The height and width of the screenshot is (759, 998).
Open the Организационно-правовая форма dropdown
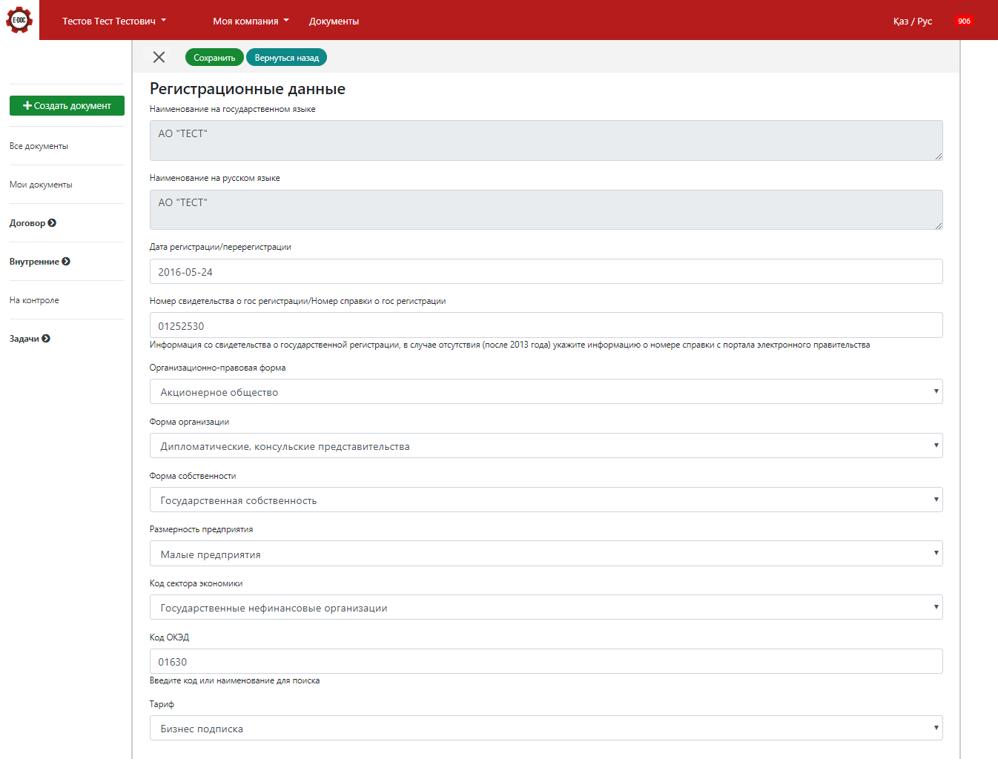(x=546, y=392)
